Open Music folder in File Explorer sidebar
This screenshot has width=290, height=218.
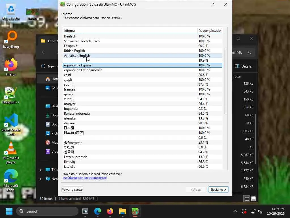[x=52, y=142]
